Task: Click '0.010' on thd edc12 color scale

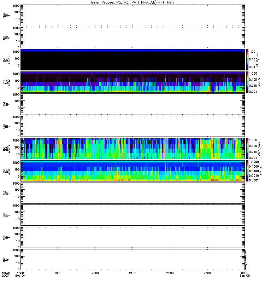Action: pos(253,152)
